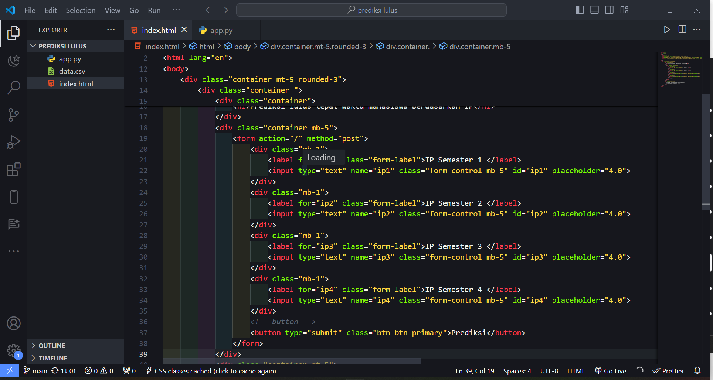Customize layout icon in title bar

coord(624,10)
